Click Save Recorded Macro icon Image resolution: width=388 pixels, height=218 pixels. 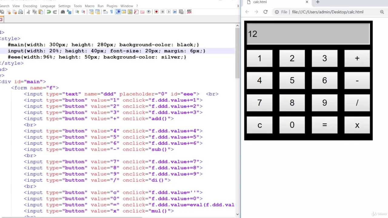(x=181, y=12)
